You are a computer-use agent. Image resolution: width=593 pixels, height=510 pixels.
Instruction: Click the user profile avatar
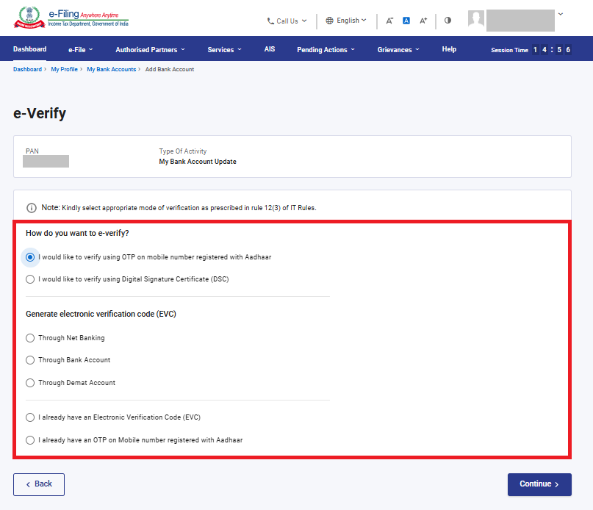pyautogui.click(x=477, y=20)
